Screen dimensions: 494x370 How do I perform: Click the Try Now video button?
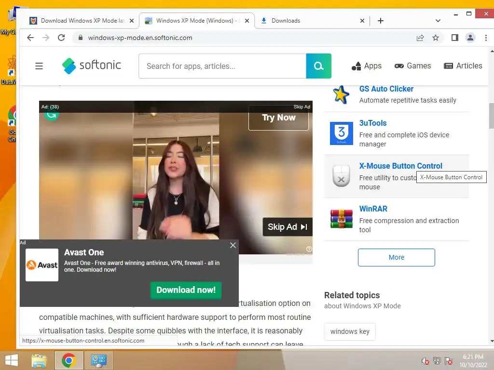coord(278,119)
